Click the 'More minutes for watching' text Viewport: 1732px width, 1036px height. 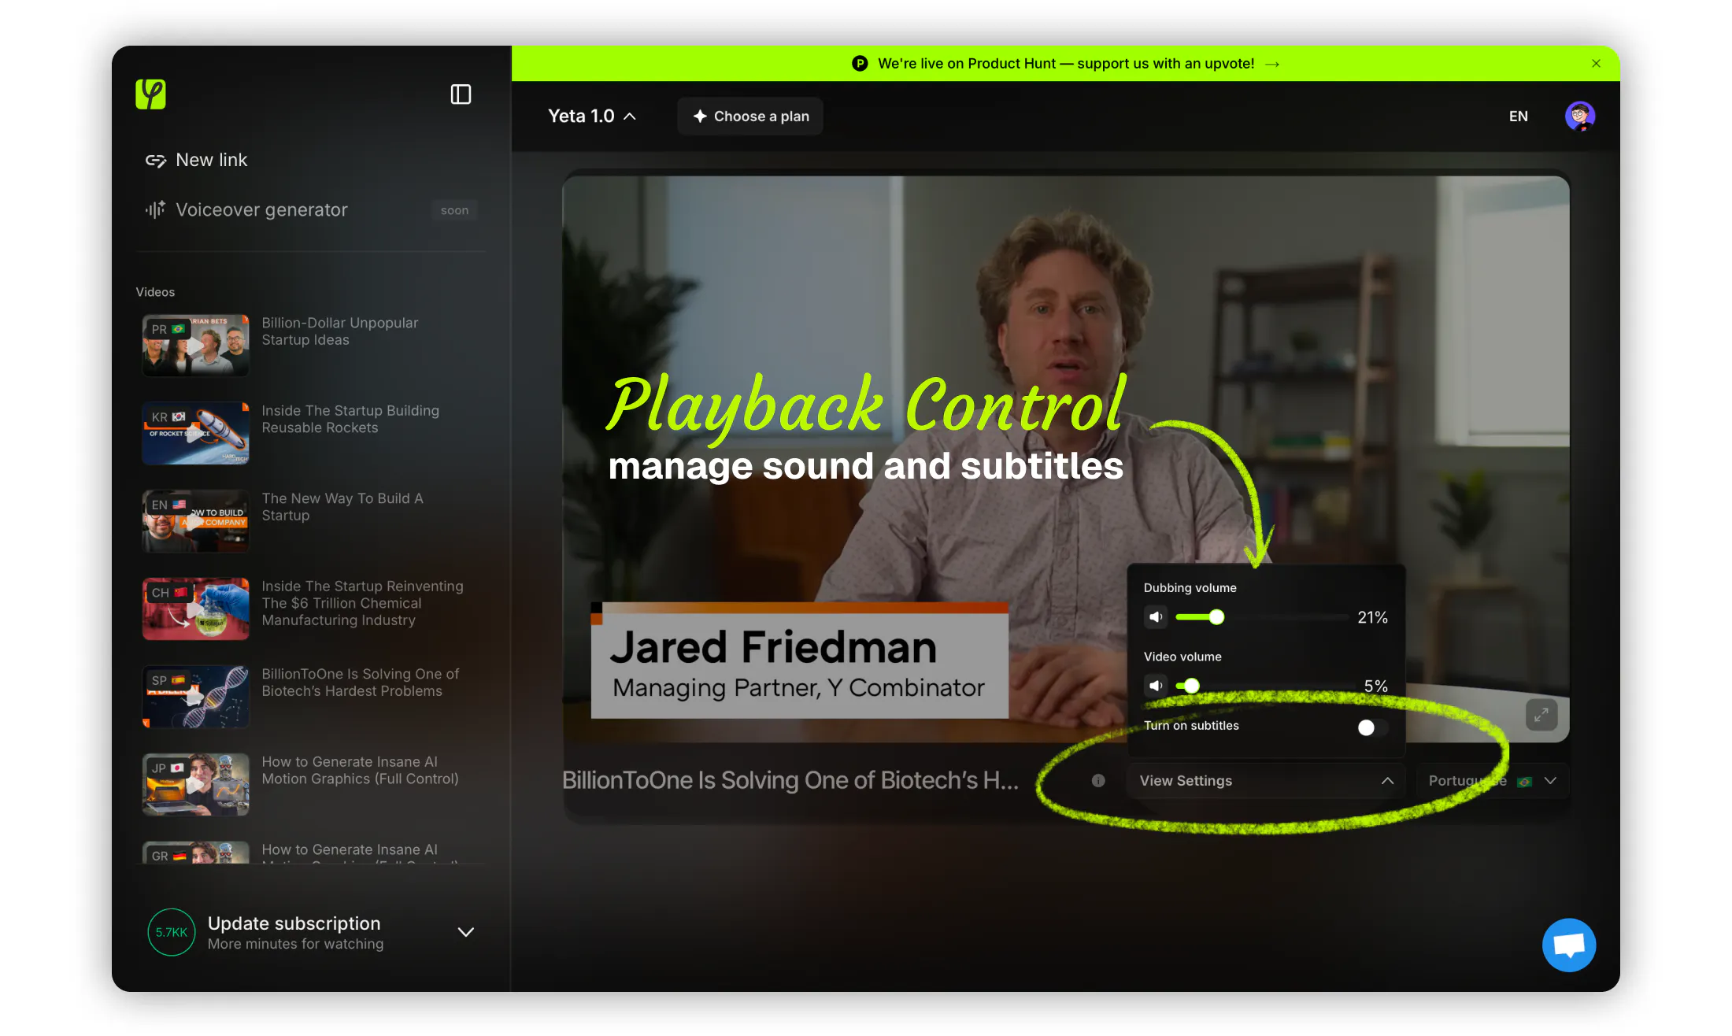295,944
